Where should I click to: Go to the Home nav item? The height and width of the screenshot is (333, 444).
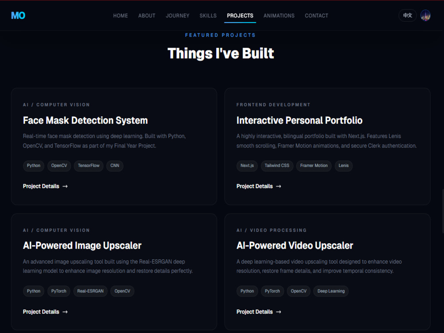tap(120, 16)
